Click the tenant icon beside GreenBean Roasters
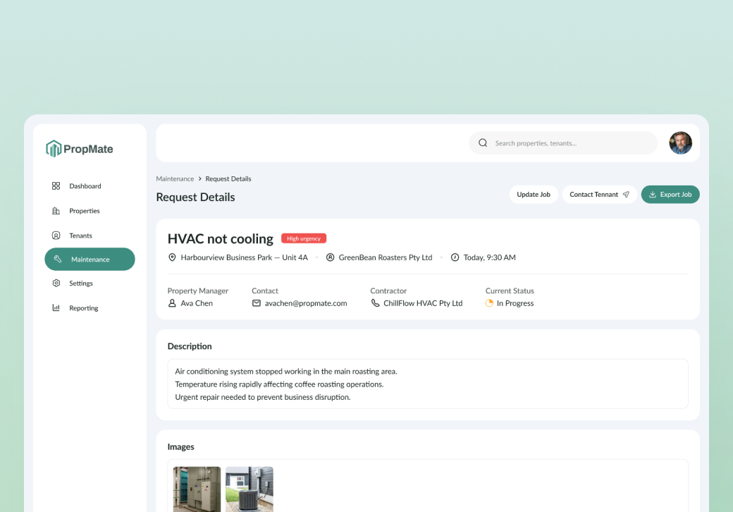 coord(330,257)
